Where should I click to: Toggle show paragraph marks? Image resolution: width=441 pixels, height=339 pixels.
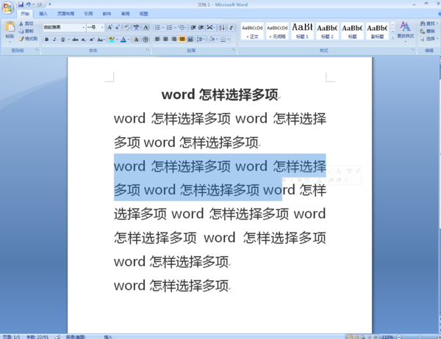tap(232, 27)
